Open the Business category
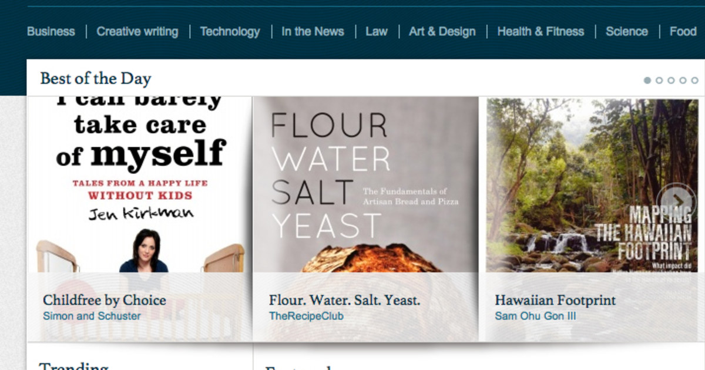Viewport: 705px width, 370px height. 51,32
